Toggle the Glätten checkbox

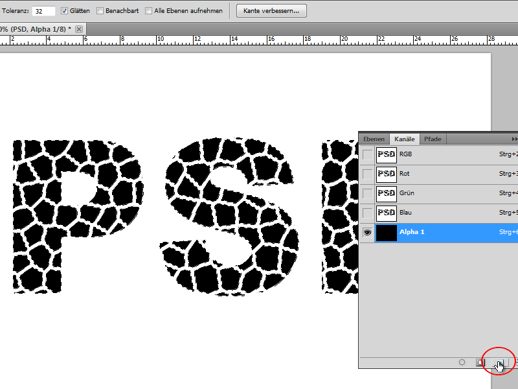tap(64, 11)
